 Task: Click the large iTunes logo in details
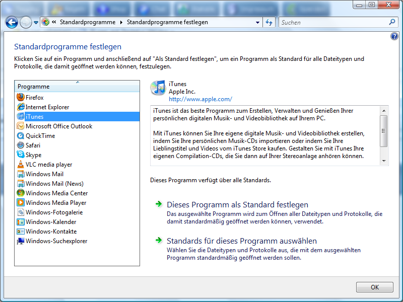[x=158, y=88]
